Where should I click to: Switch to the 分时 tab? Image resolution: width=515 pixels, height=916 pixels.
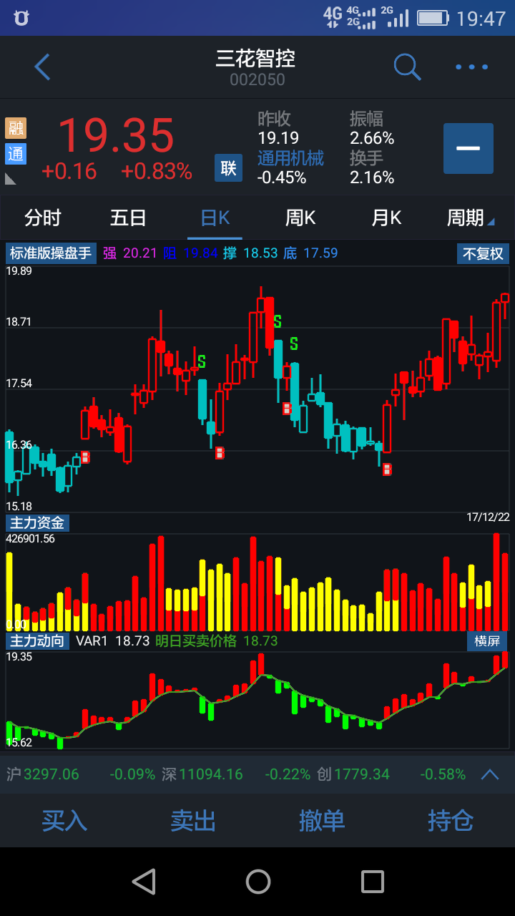click(x=43, y=218)
